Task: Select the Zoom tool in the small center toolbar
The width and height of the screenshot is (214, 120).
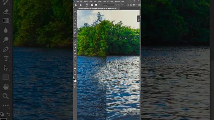Action: (75, 71)
